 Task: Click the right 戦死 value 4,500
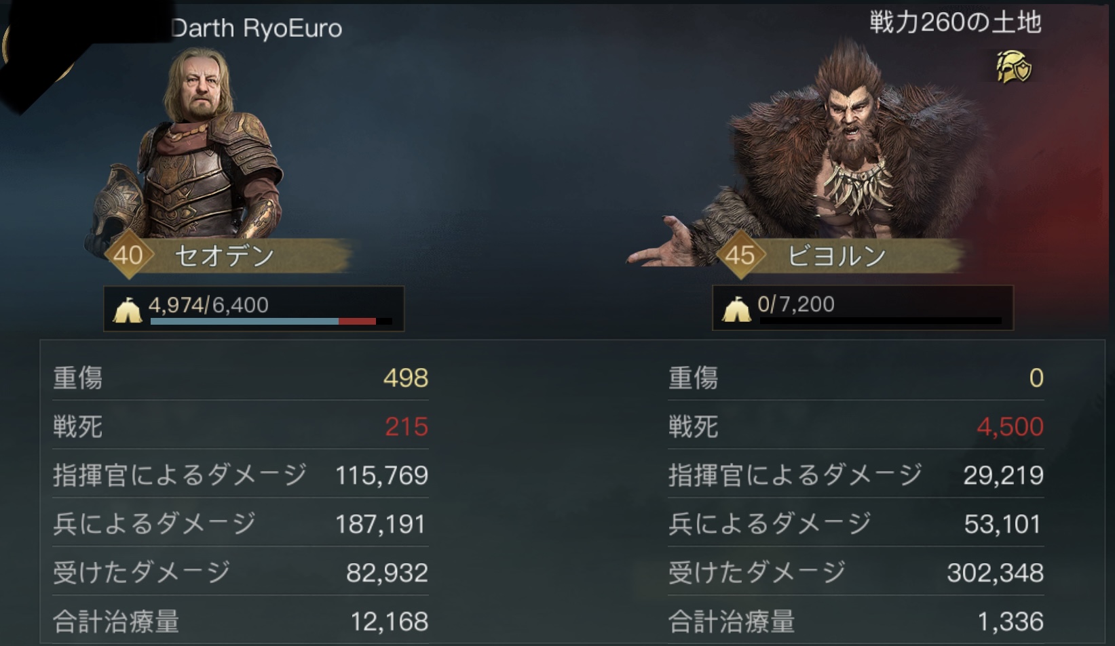click(x=1010, y=426)
